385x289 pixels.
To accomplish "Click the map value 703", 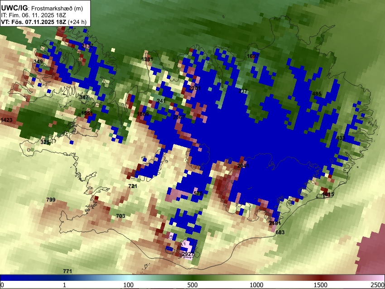I will pyautogui.click(x=120, y=216).
